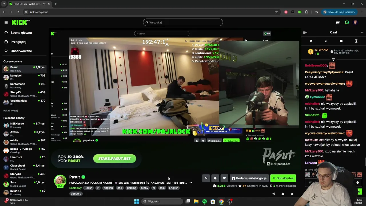
Task: Click the chat scrollbar handle
Action: (365, 162)
